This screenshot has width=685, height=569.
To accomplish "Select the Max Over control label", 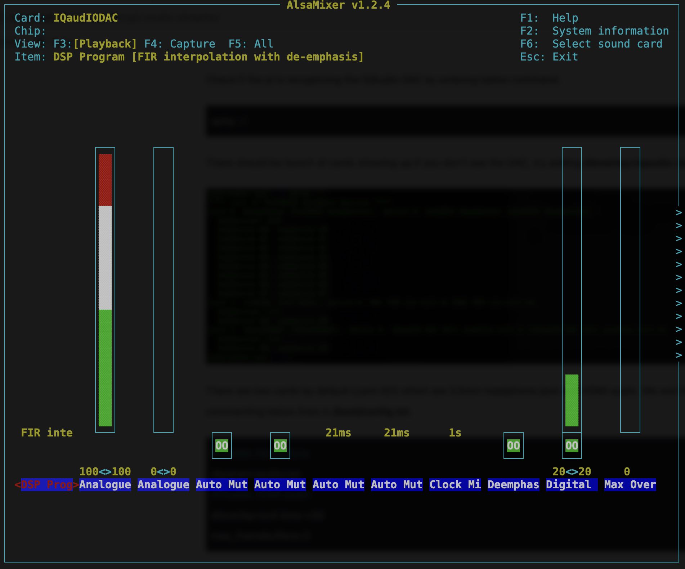I will [630, 485].
